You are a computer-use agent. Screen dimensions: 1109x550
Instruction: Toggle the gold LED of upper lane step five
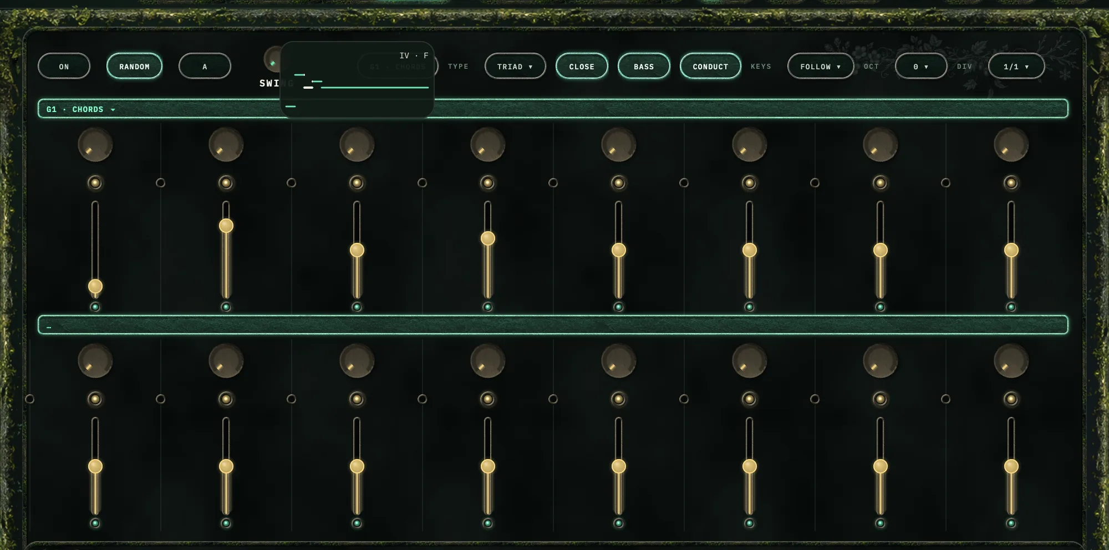click(x=619, y=183)
